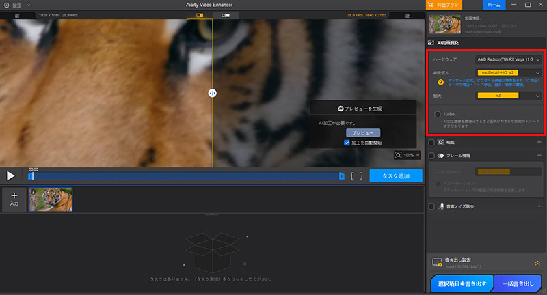Click the 編集 edit tool icon
Image resolution: width=547 pixels, height=295 pixels.
coord(440,142)
